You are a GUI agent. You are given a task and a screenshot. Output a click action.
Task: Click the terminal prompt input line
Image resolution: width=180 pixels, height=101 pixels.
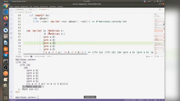click(27, 97)
